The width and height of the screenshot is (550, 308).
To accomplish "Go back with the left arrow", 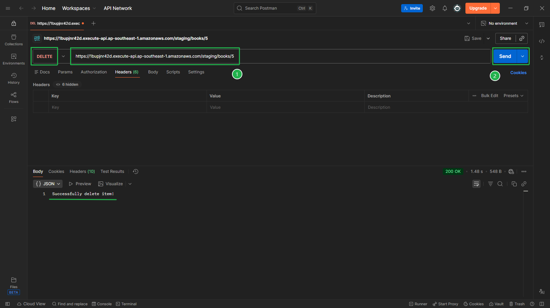I will click(x=21, y=8).
